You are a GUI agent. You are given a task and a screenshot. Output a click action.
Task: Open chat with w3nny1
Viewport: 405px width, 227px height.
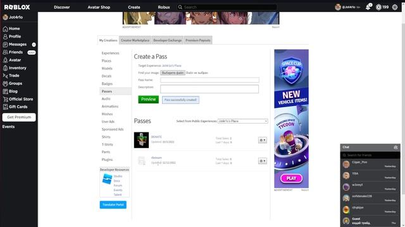tap(370, 187)
